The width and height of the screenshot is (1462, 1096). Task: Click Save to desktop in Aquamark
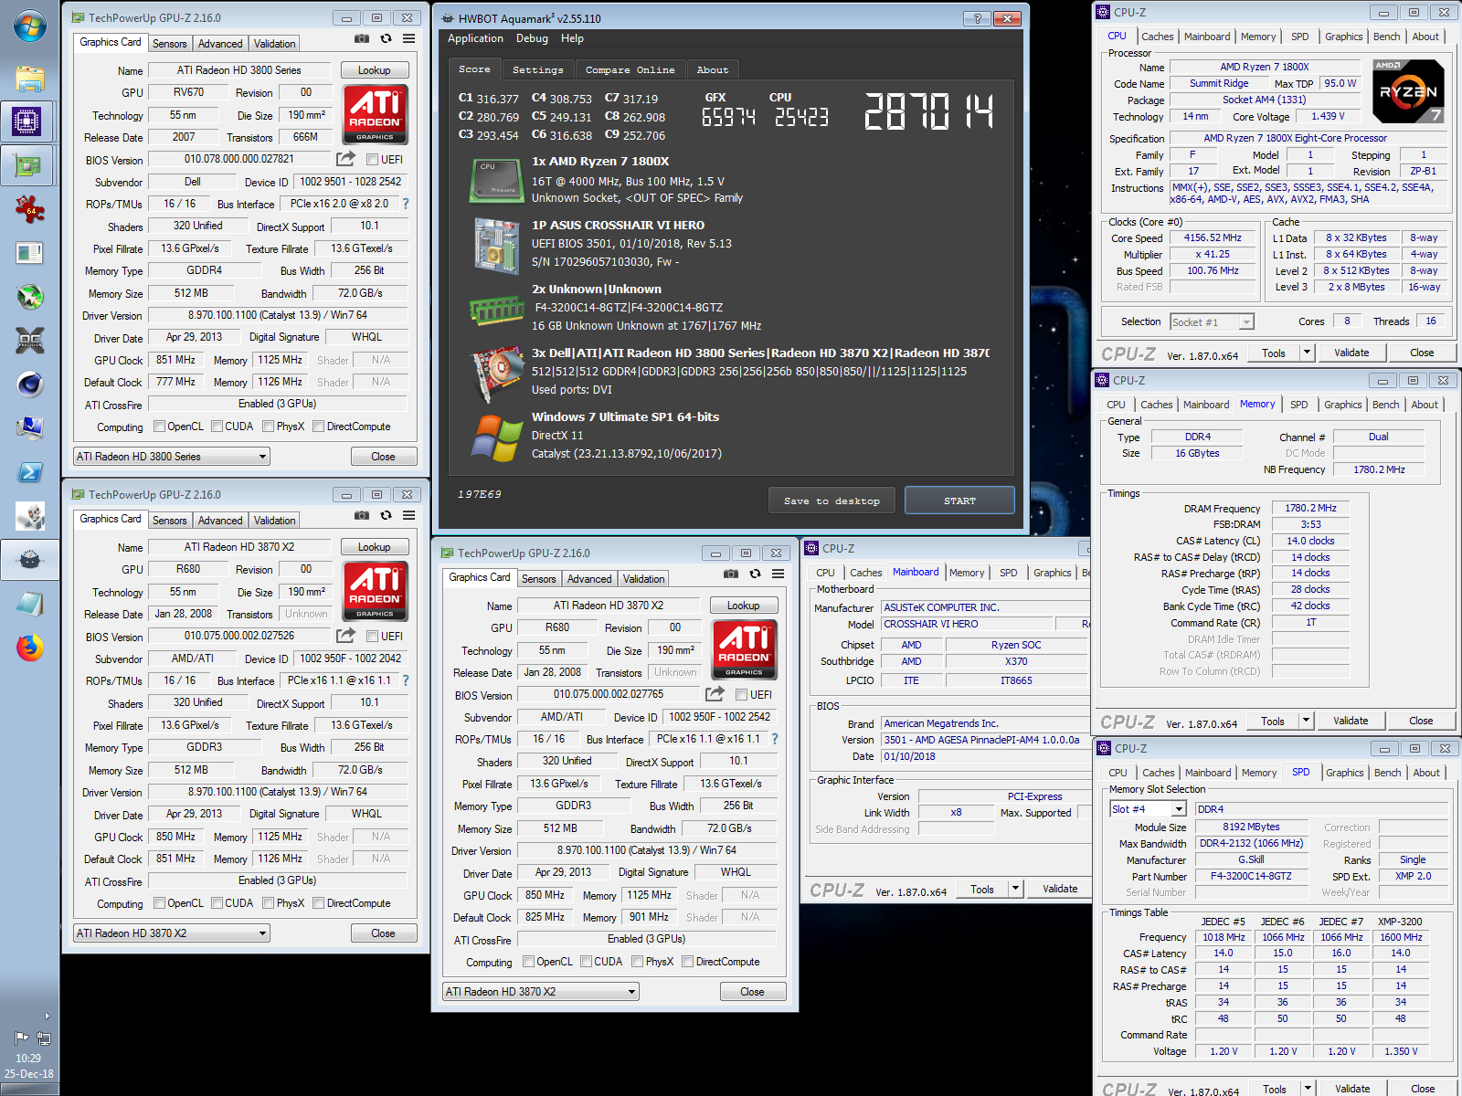(832, 501)
